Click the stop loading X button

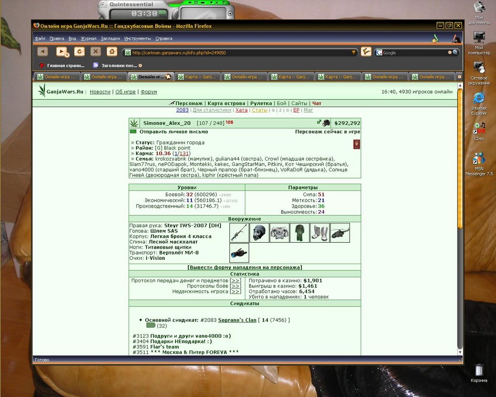click(x=95, y=51)
